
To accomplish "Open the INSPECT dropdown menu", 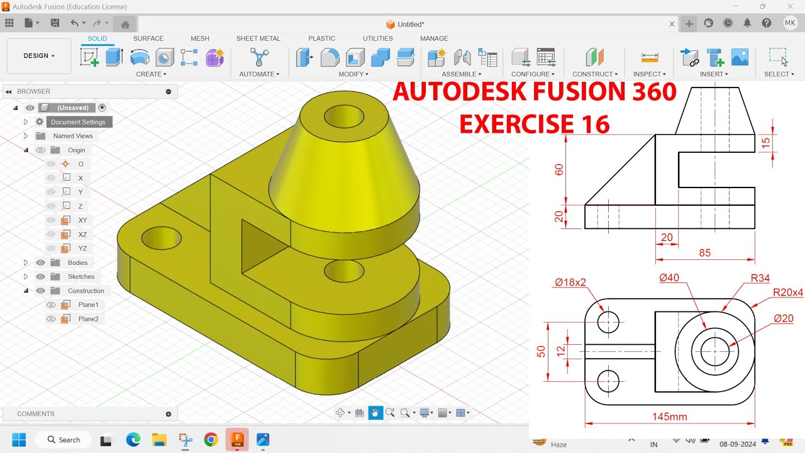I will [650, 74].
